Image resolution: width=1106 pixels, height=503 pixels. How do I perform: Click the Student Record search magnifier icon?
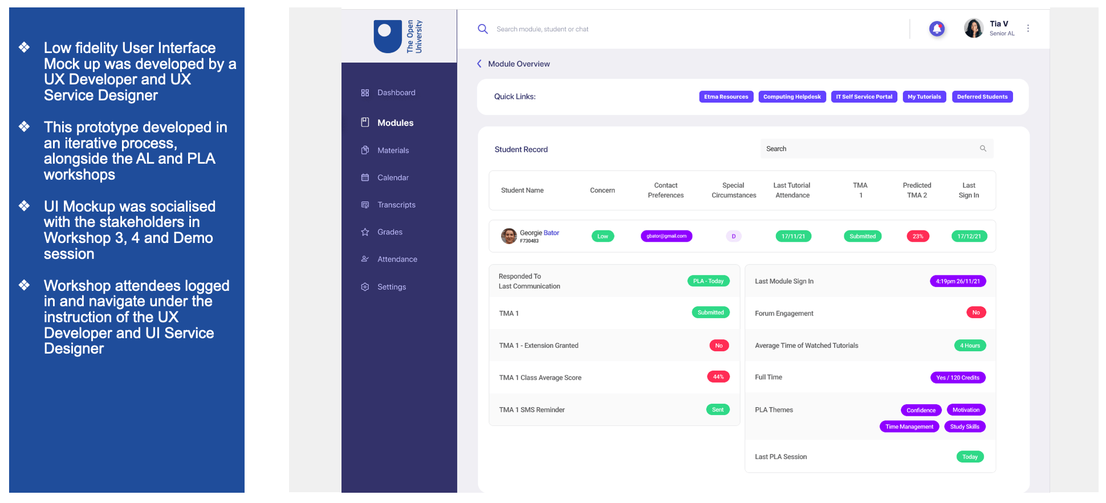click(x=983, y=149)
